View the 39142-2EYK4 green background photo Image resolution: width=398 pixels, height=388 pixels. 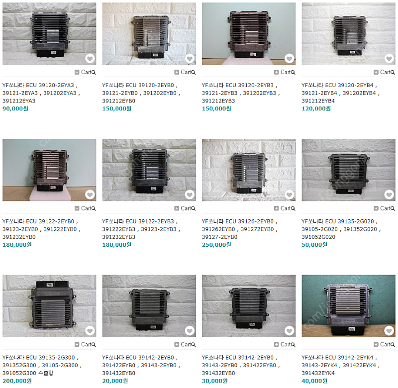coord(349,306)
